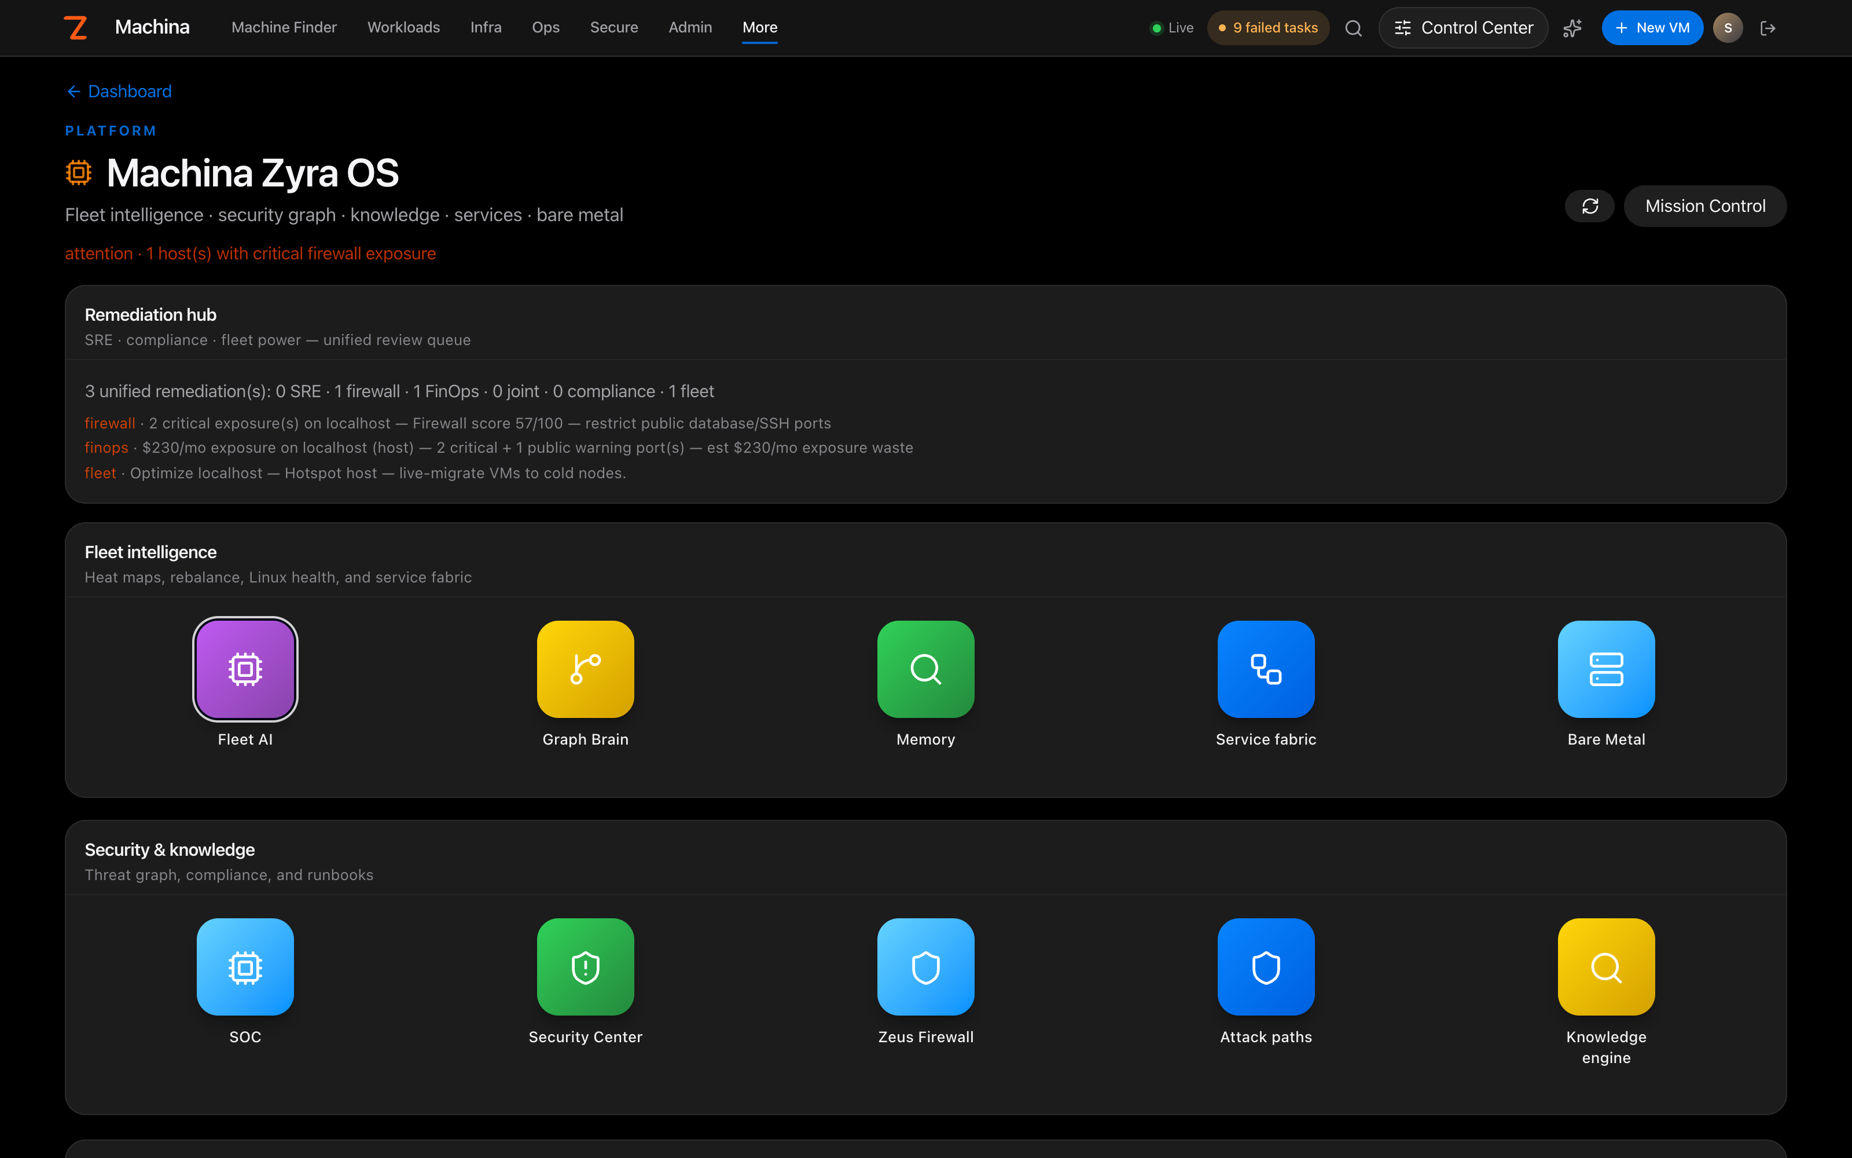View the 9 failed tasks
The height and width of the screenshot is (1158, 1852).
[1268, 28]
